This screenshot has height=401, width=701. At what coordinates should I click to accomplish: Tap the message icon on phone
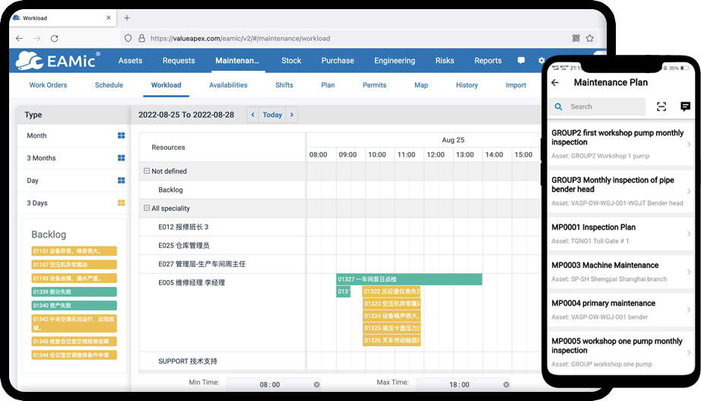tap(685, 107)
